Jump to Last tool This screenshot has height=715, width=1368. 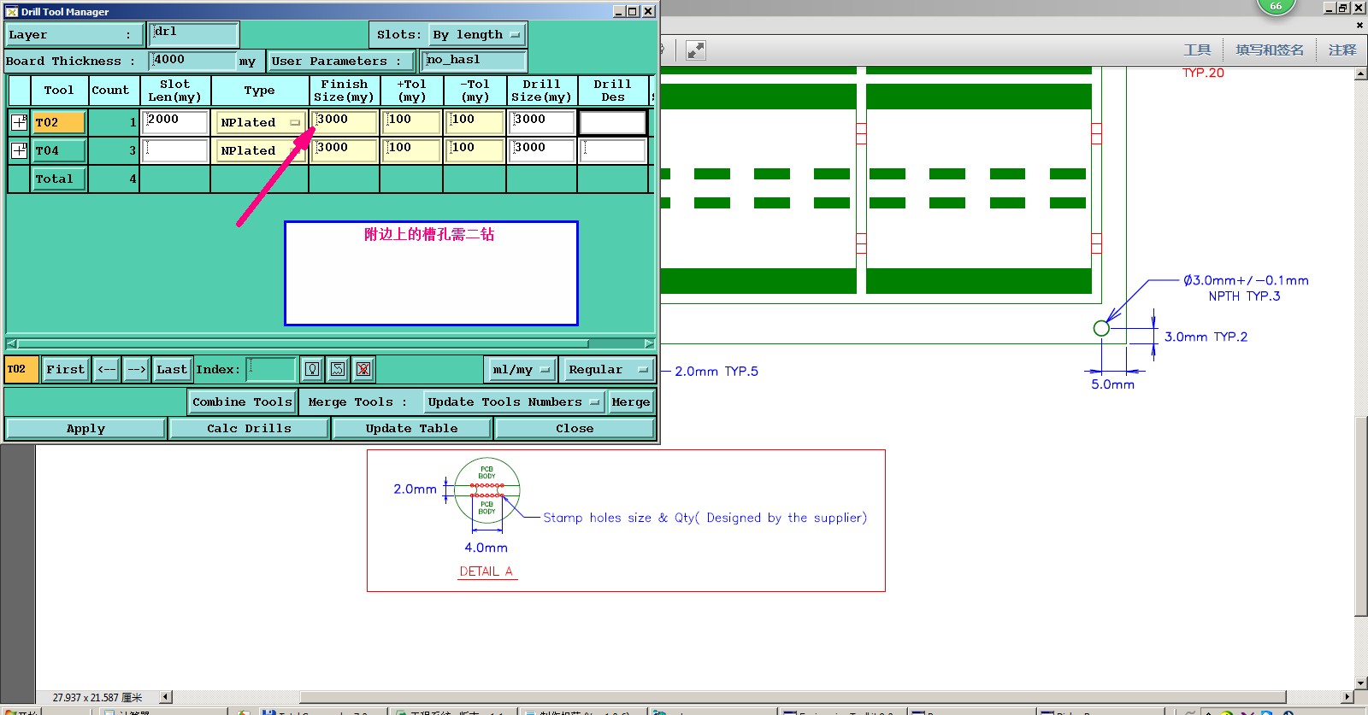(172, 369)
